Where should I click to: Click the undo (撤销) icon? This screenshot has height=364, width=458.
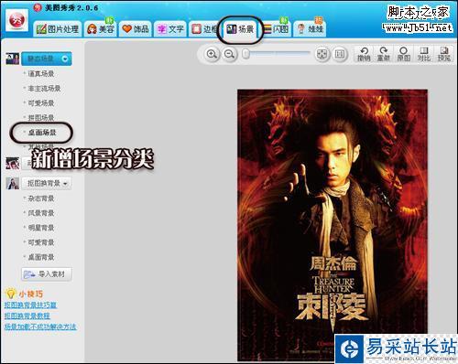pos(364,54)
